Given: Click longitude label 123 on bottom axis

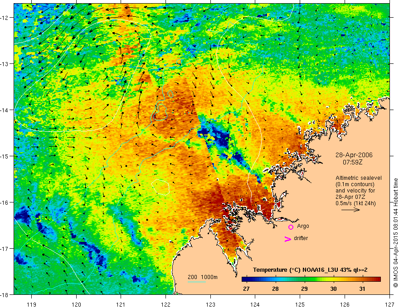Looking at the screenshot, I should click(210, 304).
